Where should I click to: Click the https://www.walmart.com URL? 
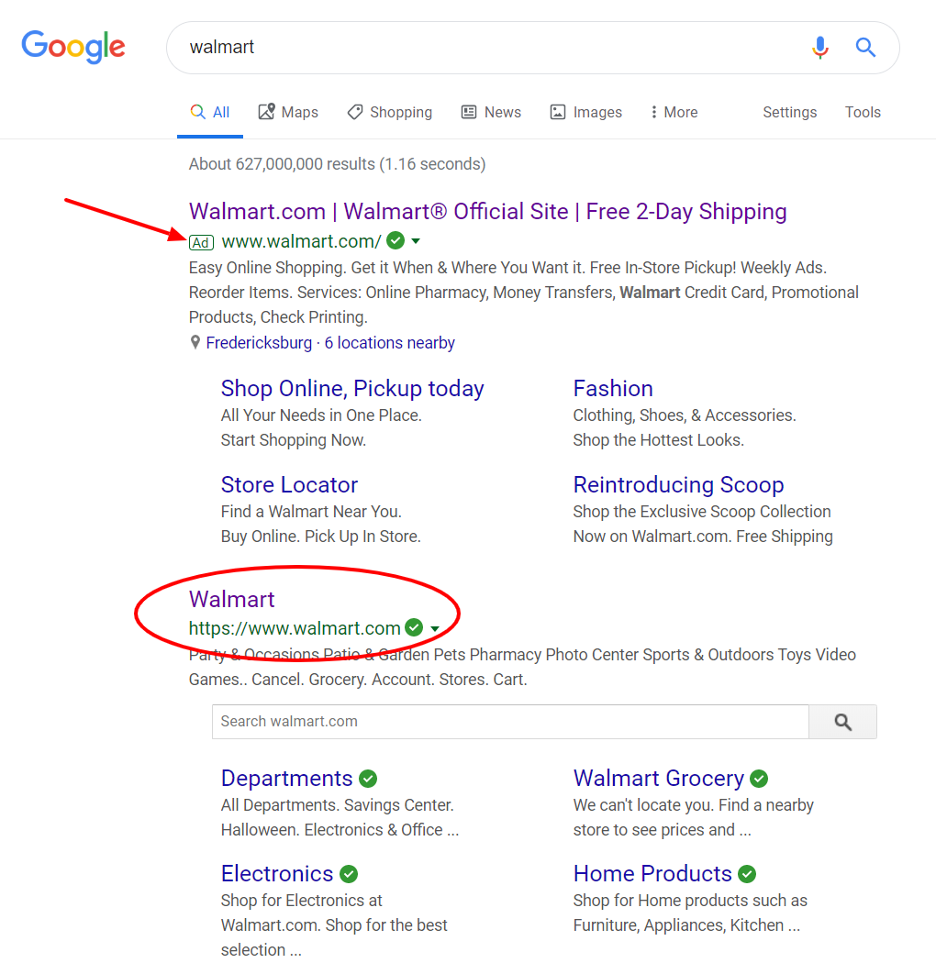coord(295,628)
